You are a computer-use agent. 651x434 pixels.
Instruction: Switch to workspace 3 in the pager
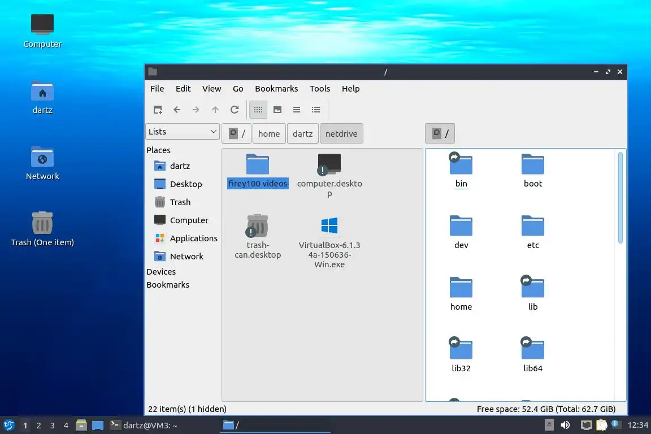(x=53, y=426)
